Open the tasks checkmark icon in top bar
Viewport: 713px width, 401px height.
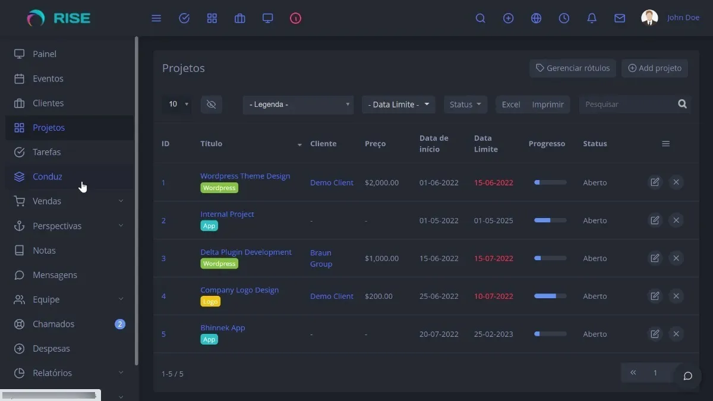(184, 18)
